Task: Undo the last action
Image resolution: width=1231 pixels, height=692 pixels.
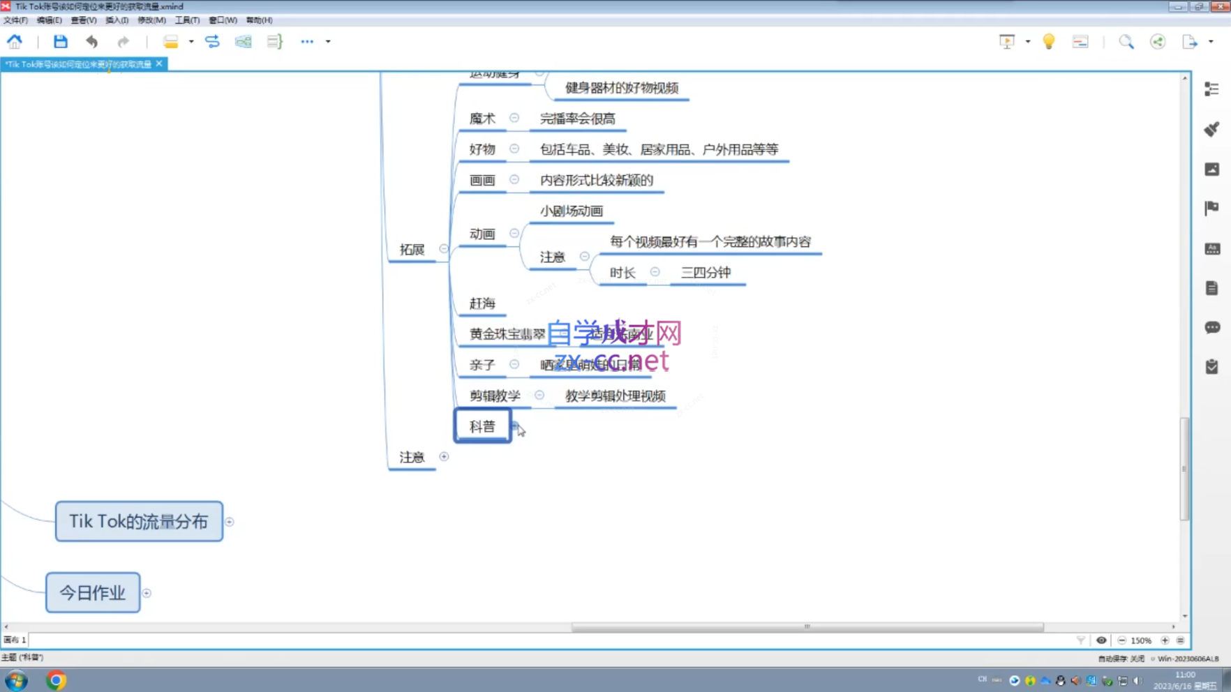Action: tap(92, 42)
